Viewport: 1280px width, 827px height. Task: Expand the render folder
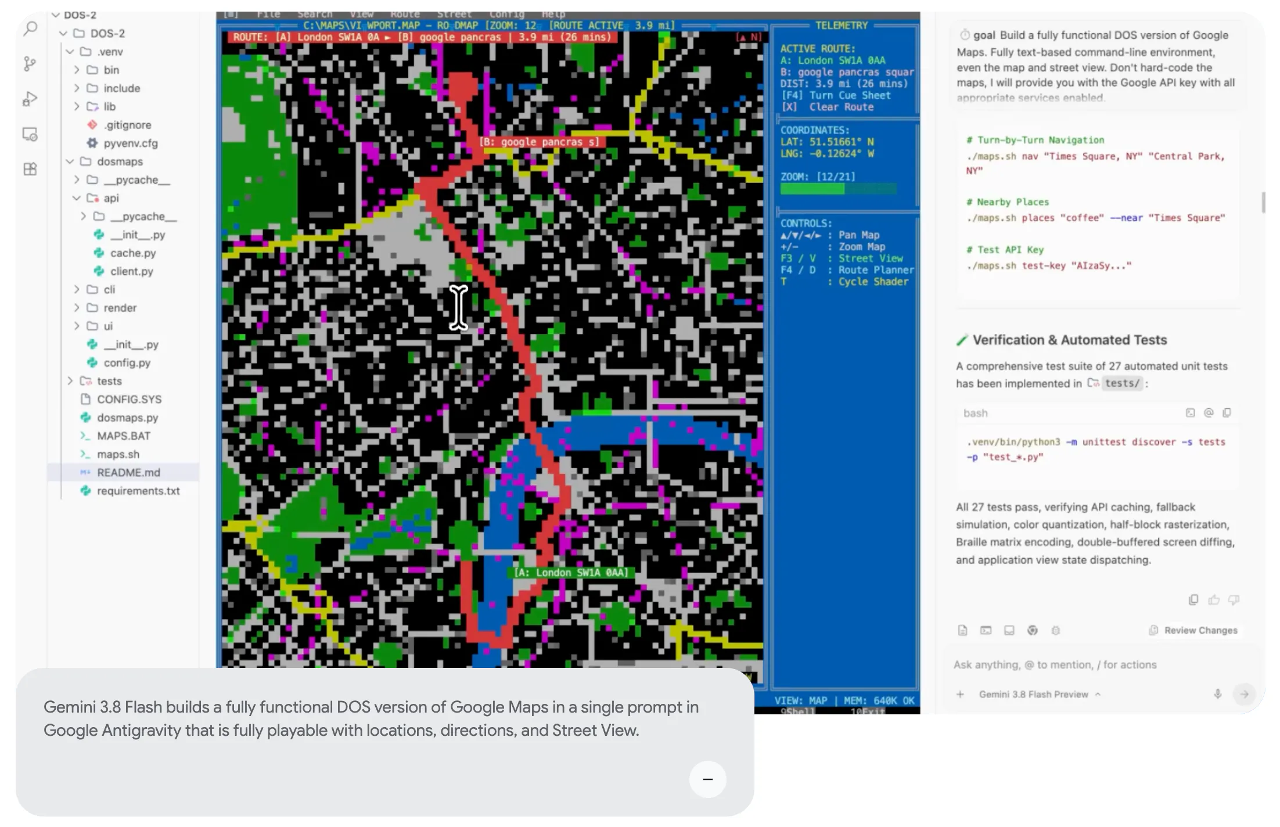coord(77,308)
